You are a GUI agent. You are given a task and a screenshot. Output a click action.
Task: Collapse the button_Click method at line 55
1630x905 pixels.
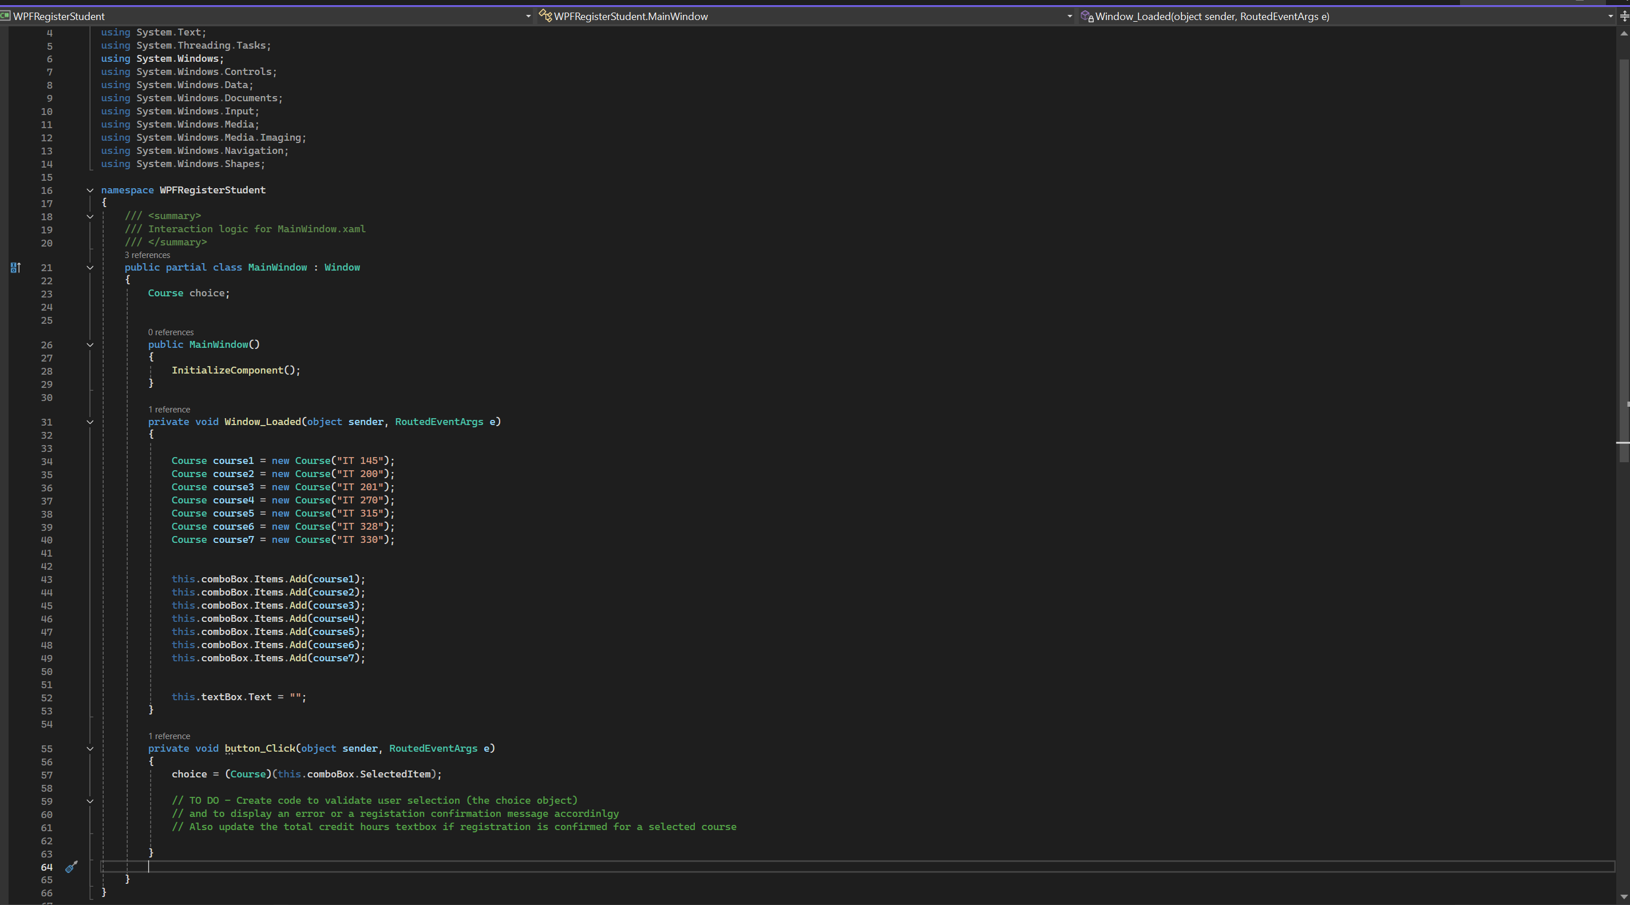click(x=90, y=749)
